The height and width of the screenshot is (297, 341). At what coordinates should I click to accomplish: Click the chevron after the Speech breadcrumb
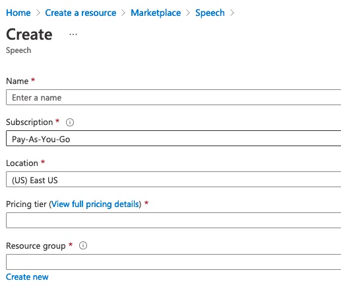(232, 13)
